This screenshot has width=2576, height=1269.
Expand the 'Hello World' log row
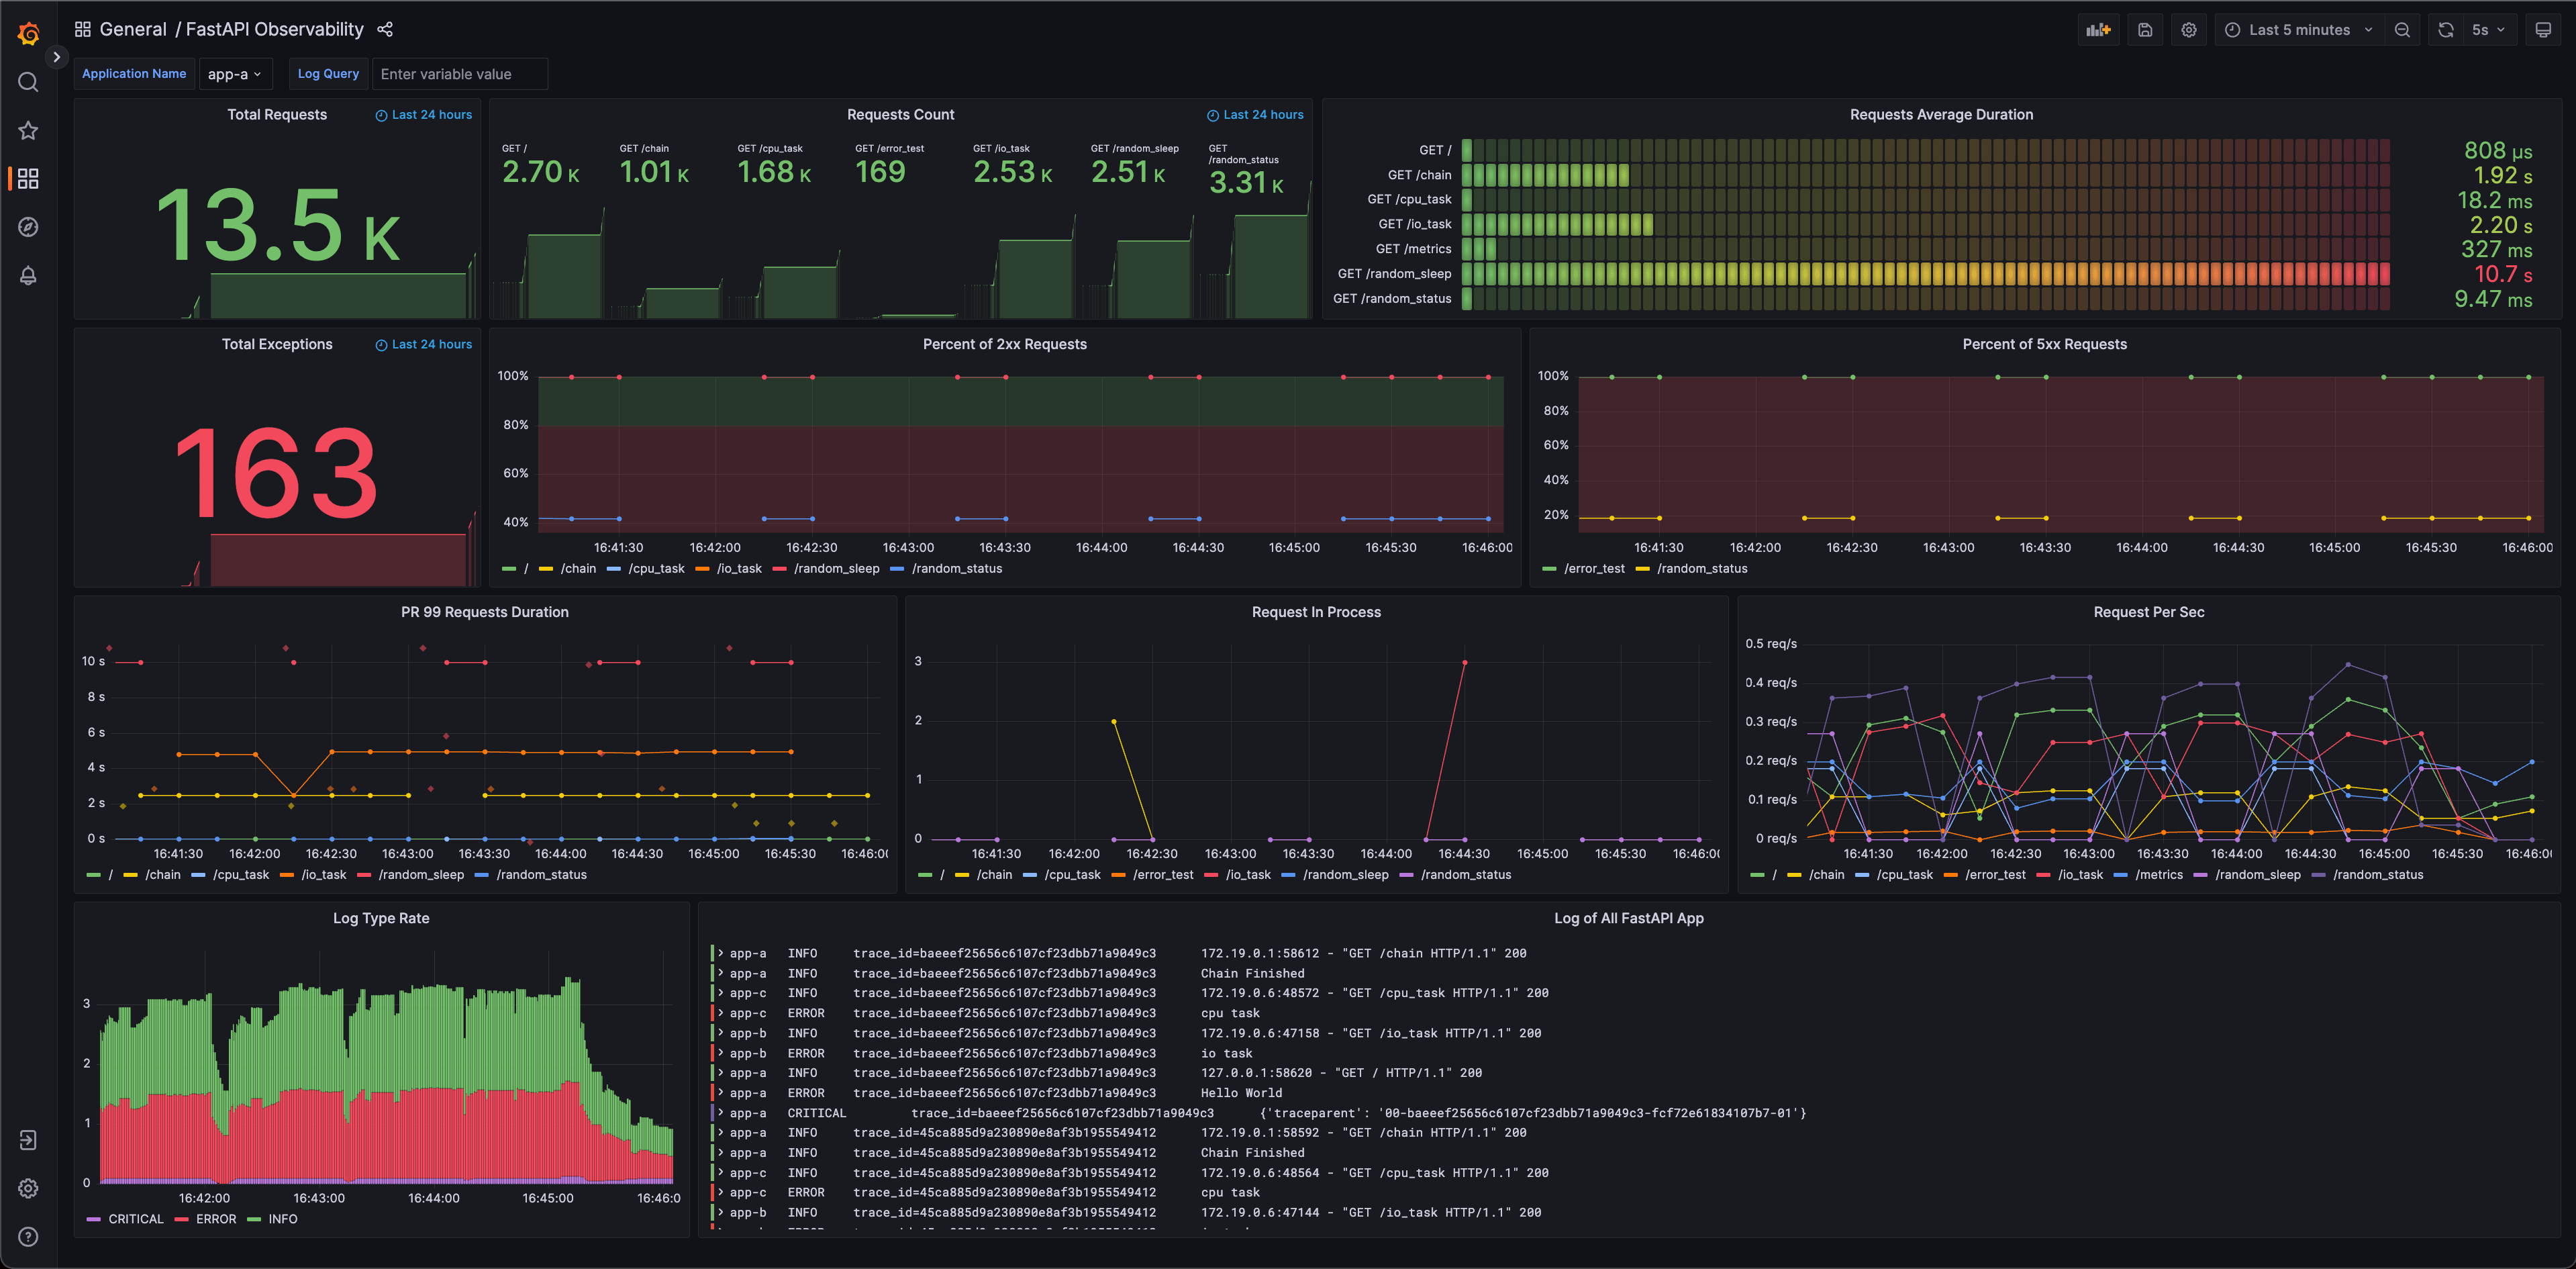tap(720, 1093)
